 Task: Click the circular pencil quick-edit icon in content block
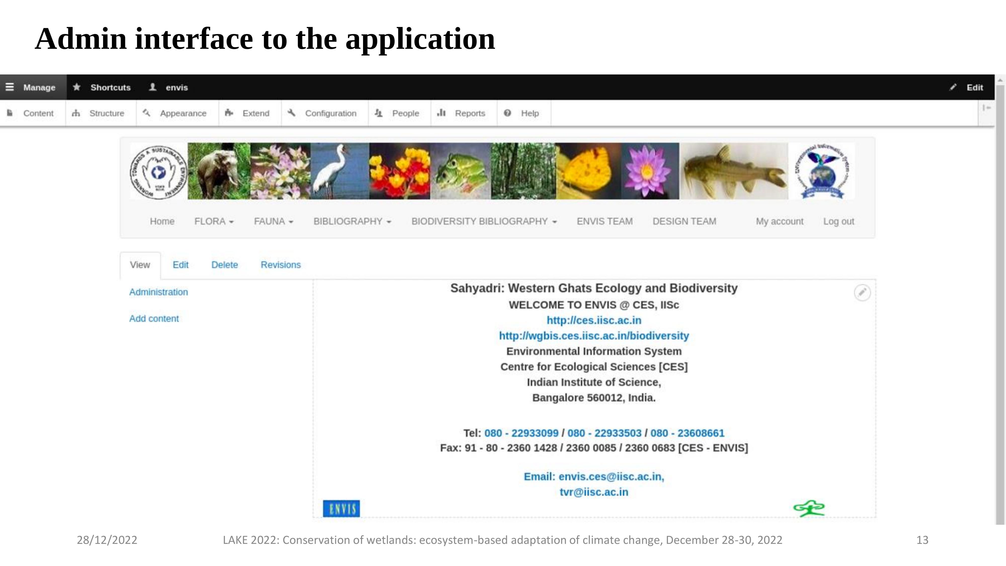click(x=862, y=293)
